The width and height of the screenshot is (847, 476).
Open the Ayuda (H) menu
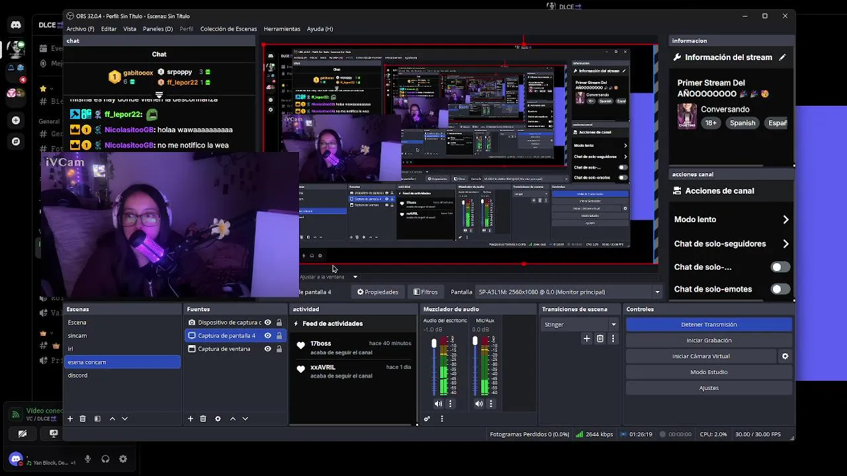point(320,29)
